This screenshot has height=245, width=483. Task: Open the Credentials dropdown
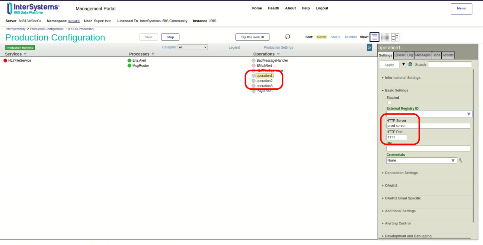pos(421,161)
